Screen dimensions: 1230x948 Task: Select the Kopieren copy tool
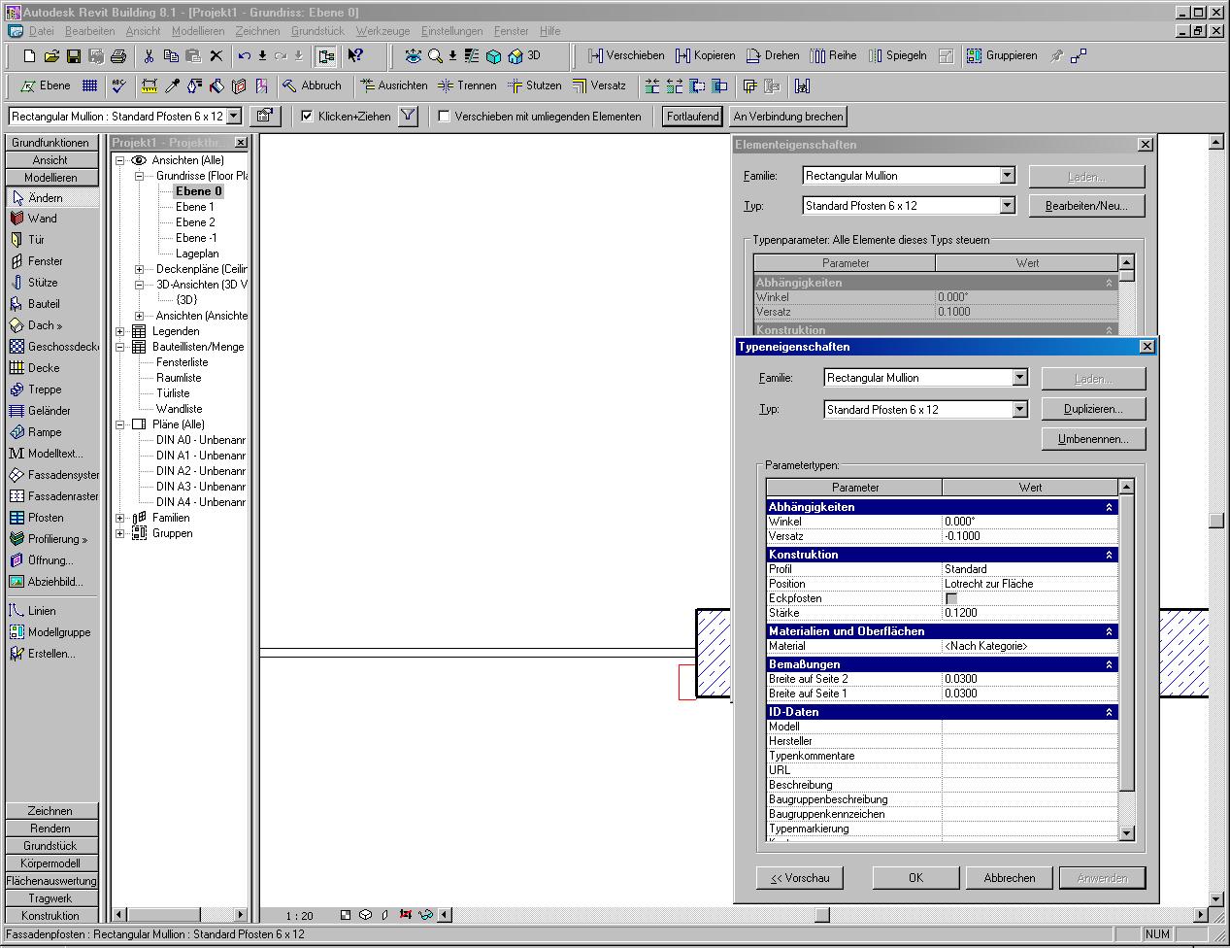coord(706,56)
